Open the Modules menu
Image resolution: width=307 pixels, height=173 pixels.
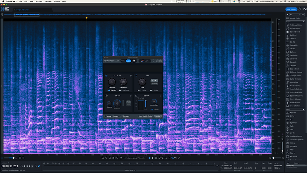(39, 1)
